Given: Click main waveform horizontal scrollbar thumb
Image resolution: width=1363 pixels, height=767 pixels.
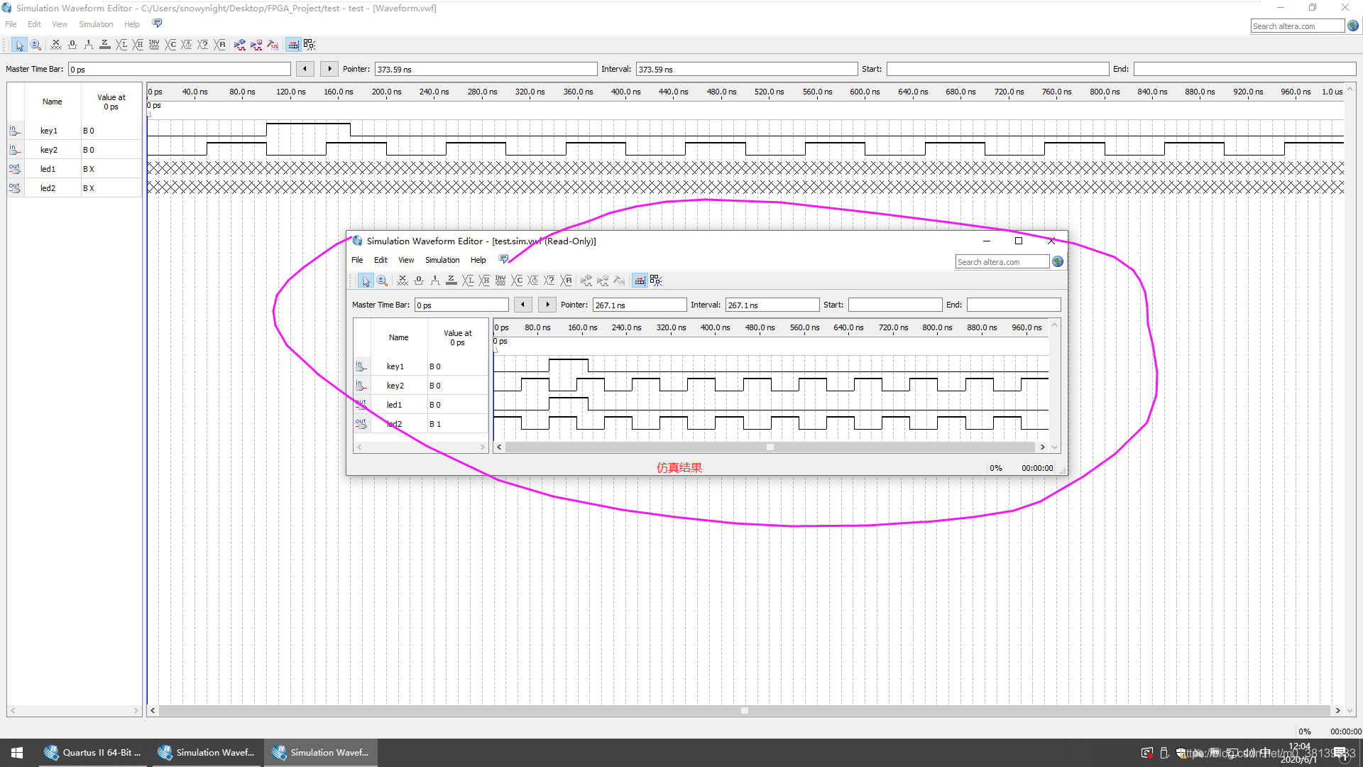Looking at the screenshot, I should click(744, 710).
